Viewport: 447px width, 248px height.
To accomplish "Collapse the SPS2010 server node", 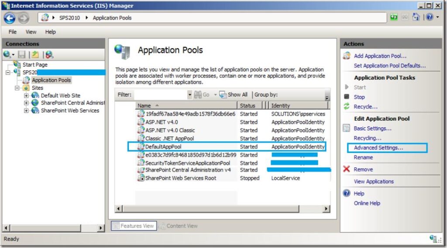I will [8, 72].
